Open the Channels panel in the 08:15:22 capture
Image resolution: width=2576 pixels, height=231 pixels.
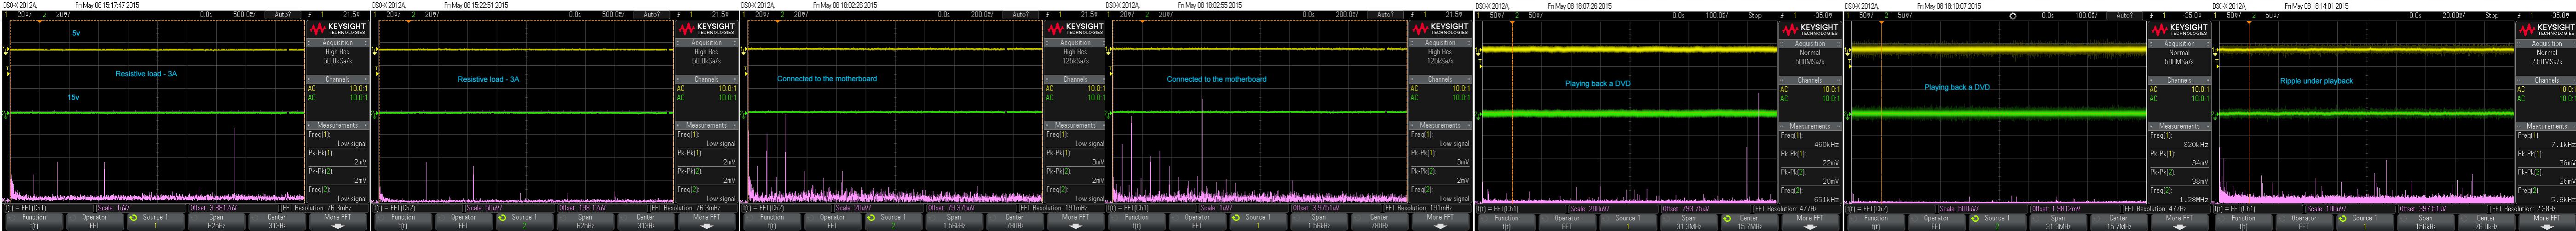pyautogui.click(x=706, y=79)
